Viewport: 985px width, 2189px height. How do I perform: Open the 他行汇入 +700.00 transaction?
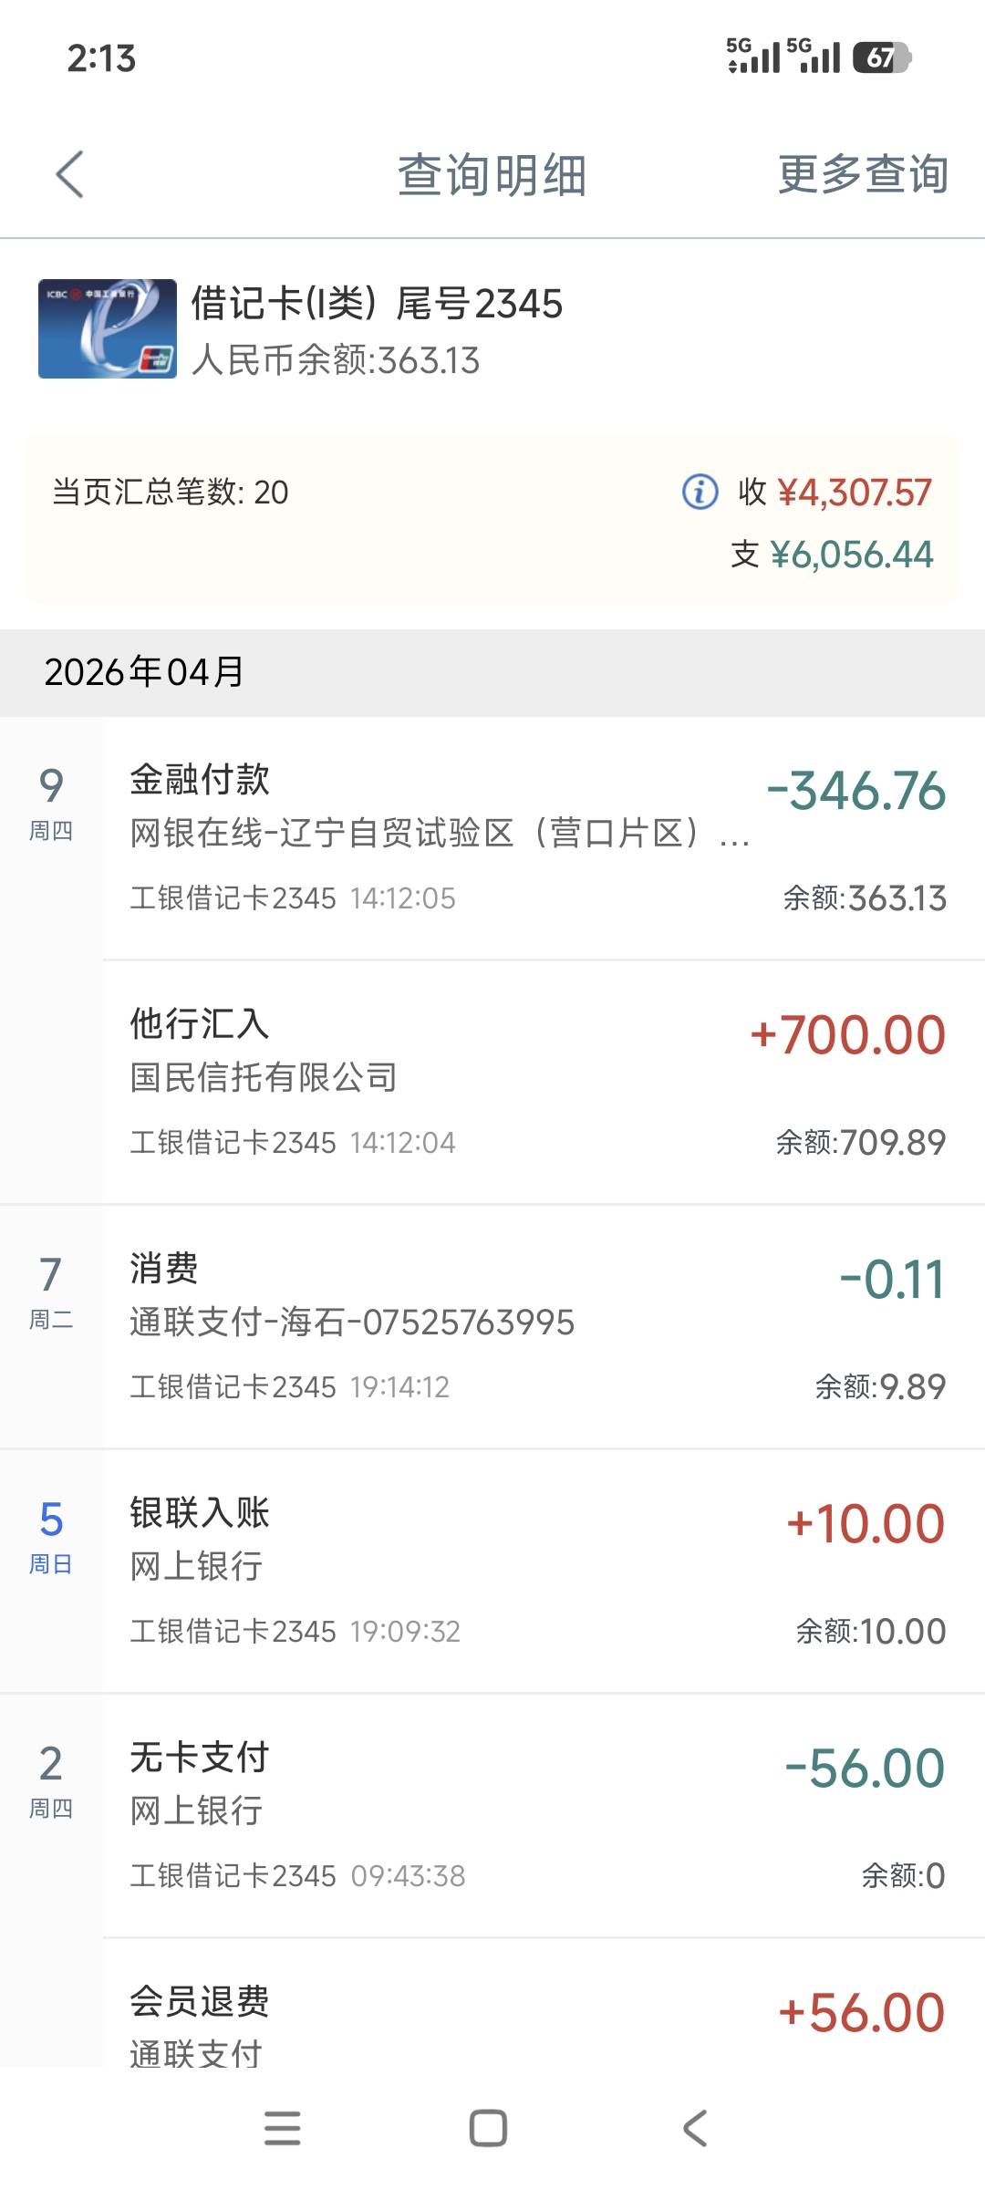[x=538, y=1082]
